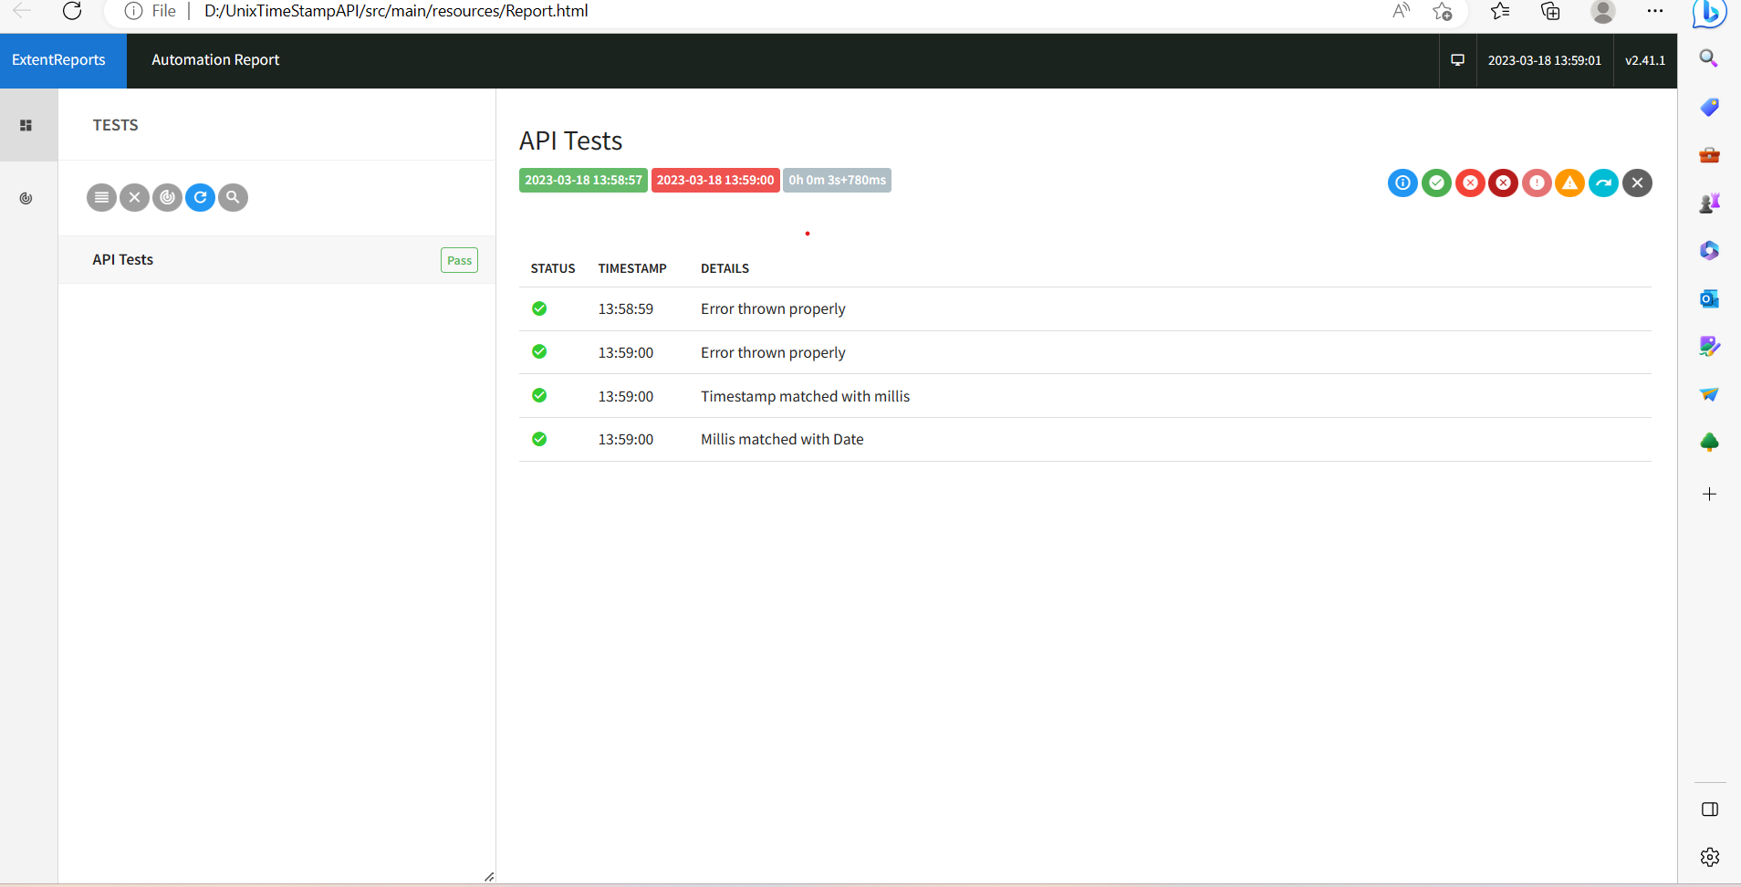This screenshot has height=887, width=1741.
Task: Filter steps by error status (pink exclamation)
Action: tap(1537, 183)
